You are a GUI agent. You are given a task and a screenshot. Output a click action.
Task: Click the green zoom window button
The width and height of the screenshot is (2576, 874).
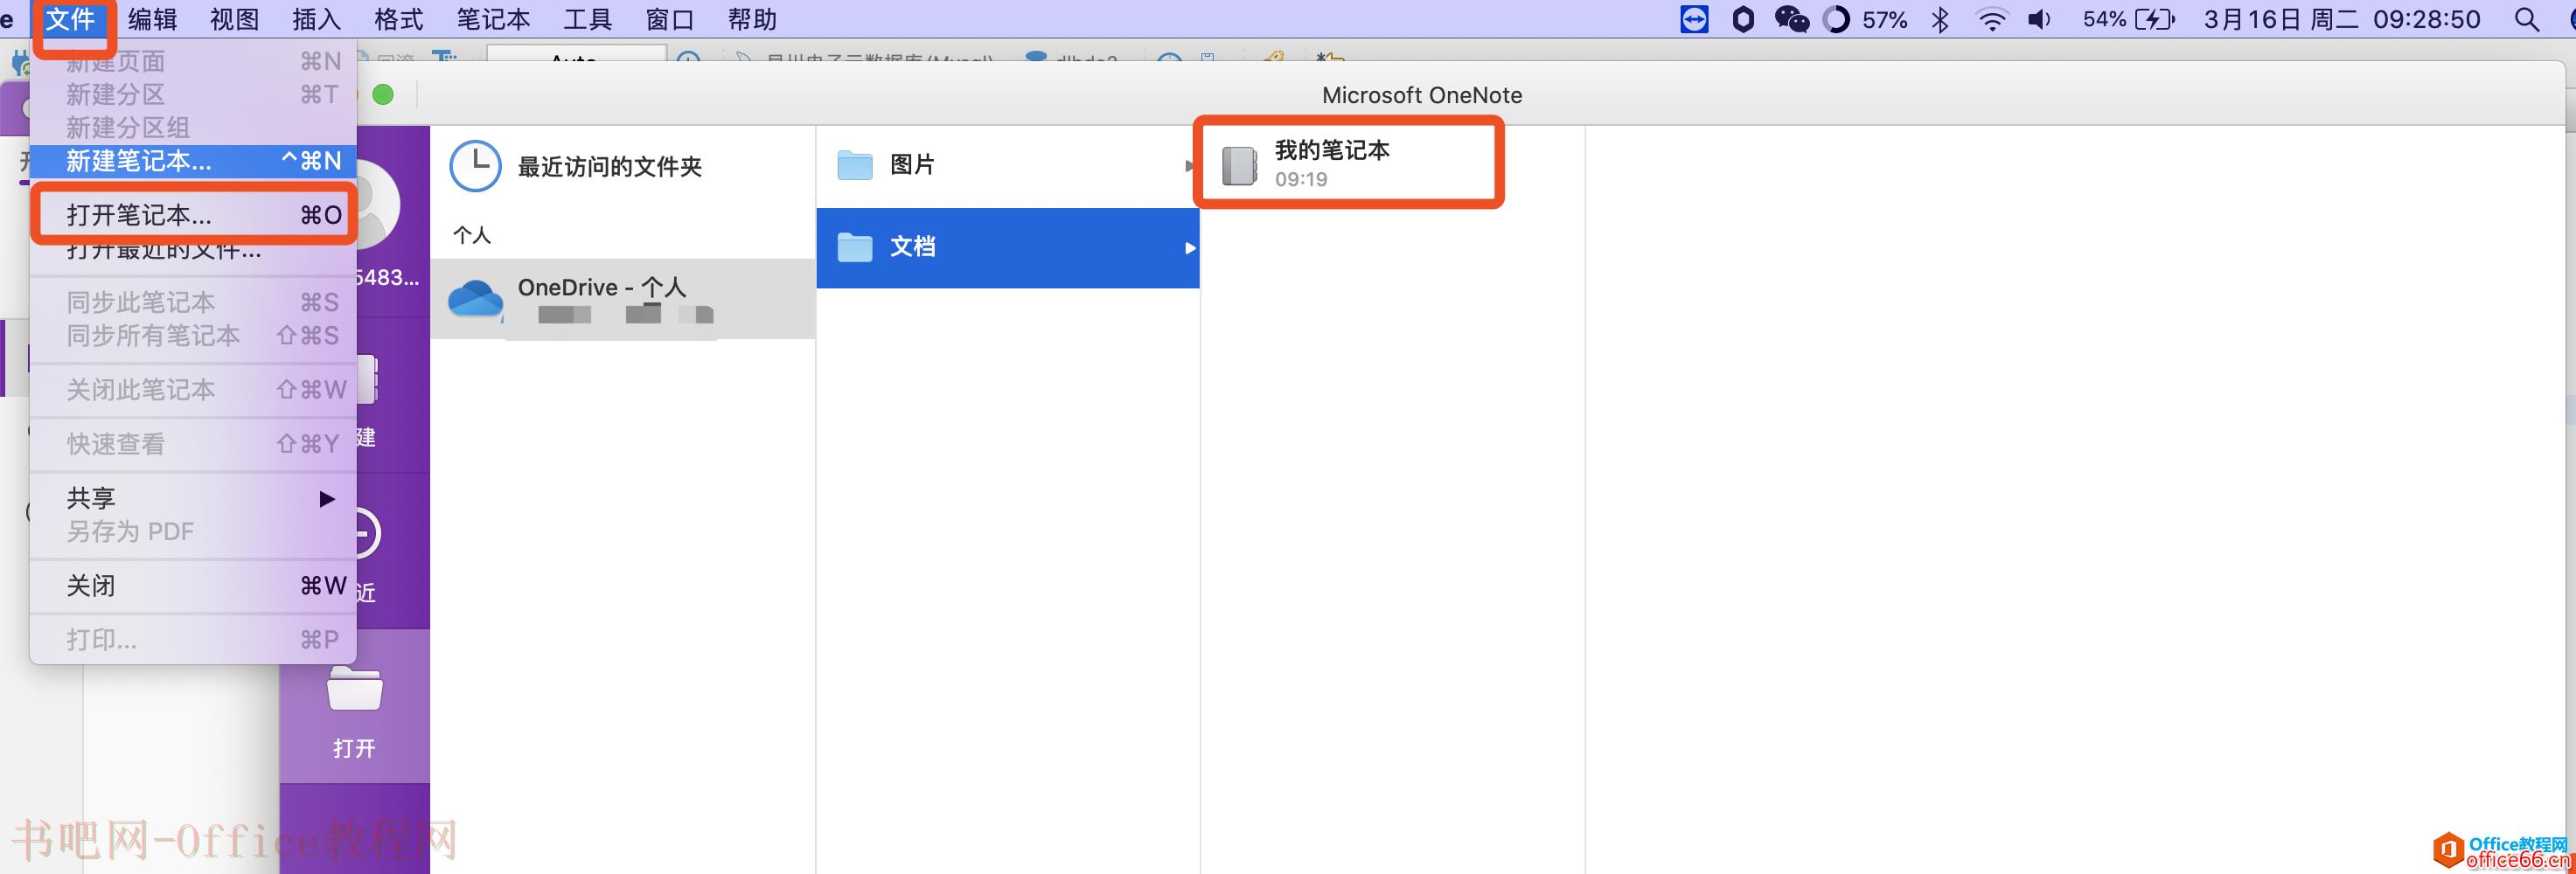pyautogui.click(x=383, y=95)
